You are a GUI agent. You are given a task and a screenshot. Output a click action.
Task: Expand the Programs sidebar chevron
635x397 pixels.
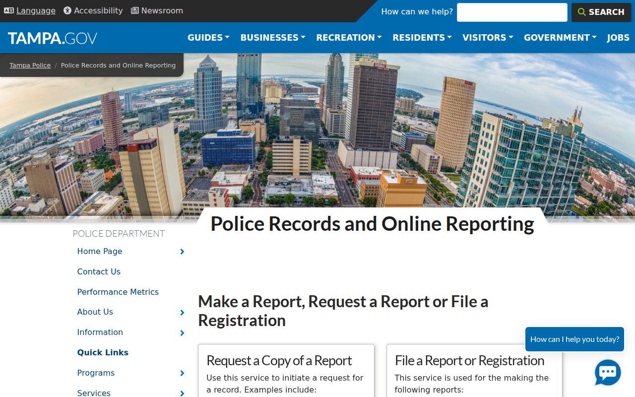point(182,373)
